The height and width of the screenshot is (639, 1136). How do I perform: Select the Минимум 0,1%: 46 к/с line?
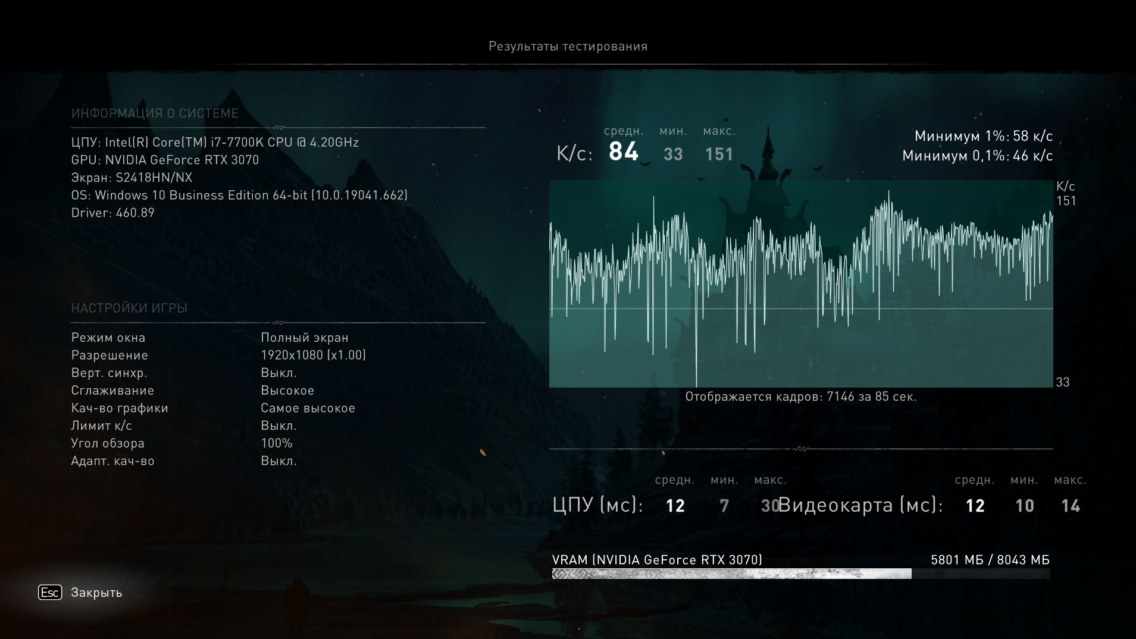[x=978, y=156]
